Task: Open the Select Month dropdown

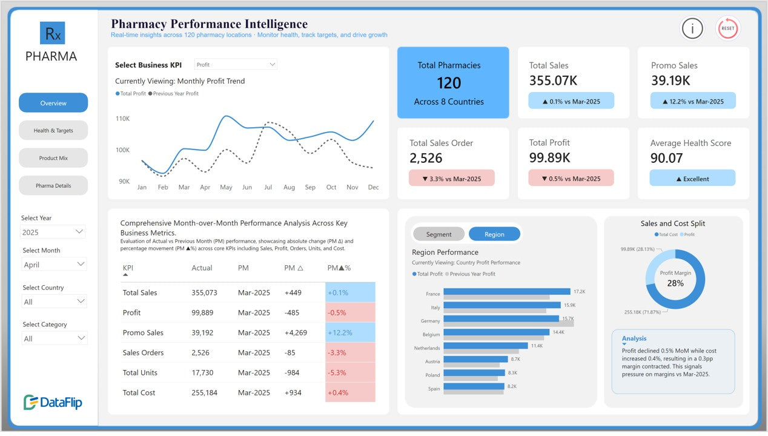Action: pyautogui.click(x=54, y=265)
